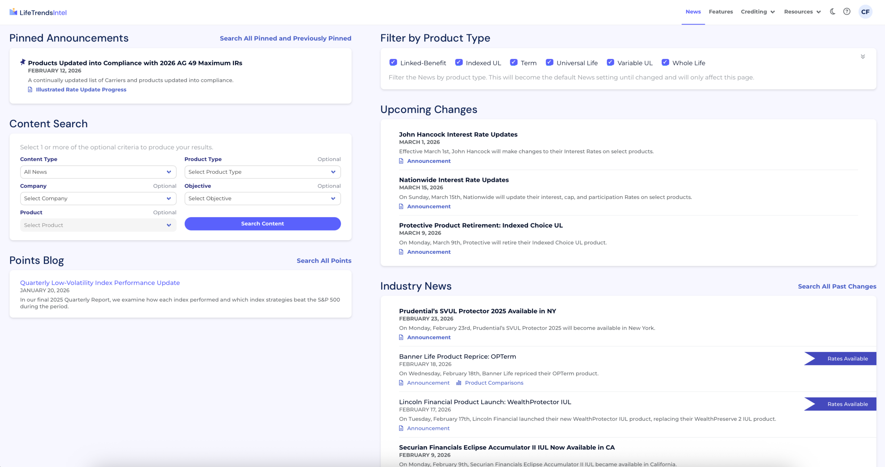This screenshot has height=467, width=885.
Task: Toggle dark mode moon icon
Action: [x=832, y=11]
